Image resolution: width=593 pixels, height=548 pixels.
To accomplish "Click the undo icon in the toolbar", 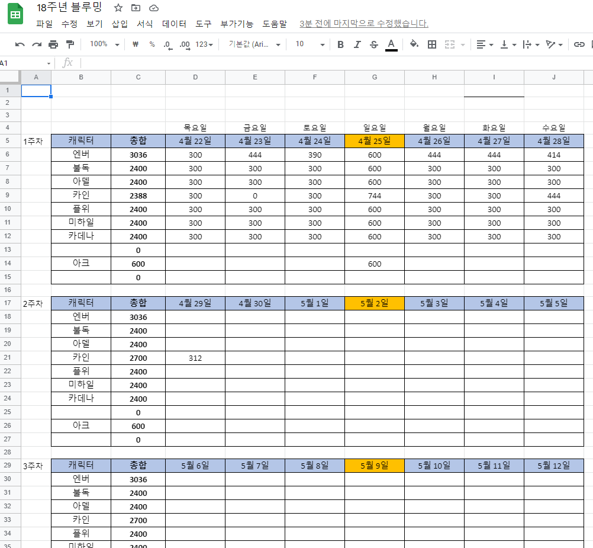I will tap(20, 44).
